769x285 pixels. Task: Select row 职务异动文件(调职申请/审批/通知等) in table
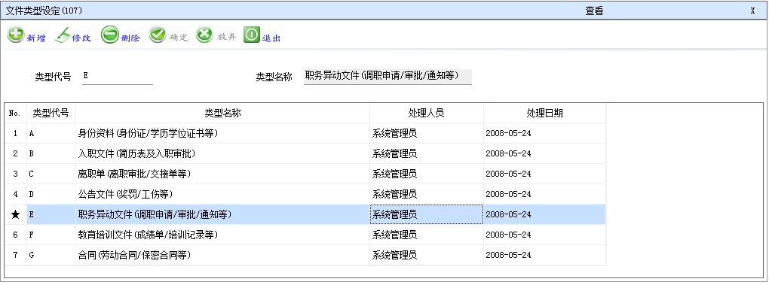point(305,214)
